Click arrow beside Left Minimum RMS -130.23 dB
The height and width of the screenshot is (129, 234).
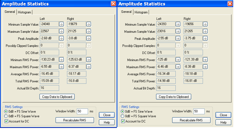61,60
